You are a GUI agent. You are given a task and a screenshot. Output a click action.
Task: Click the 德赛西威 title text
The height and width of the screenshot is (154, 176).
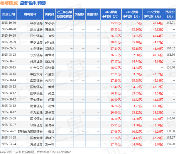[9, 3]
